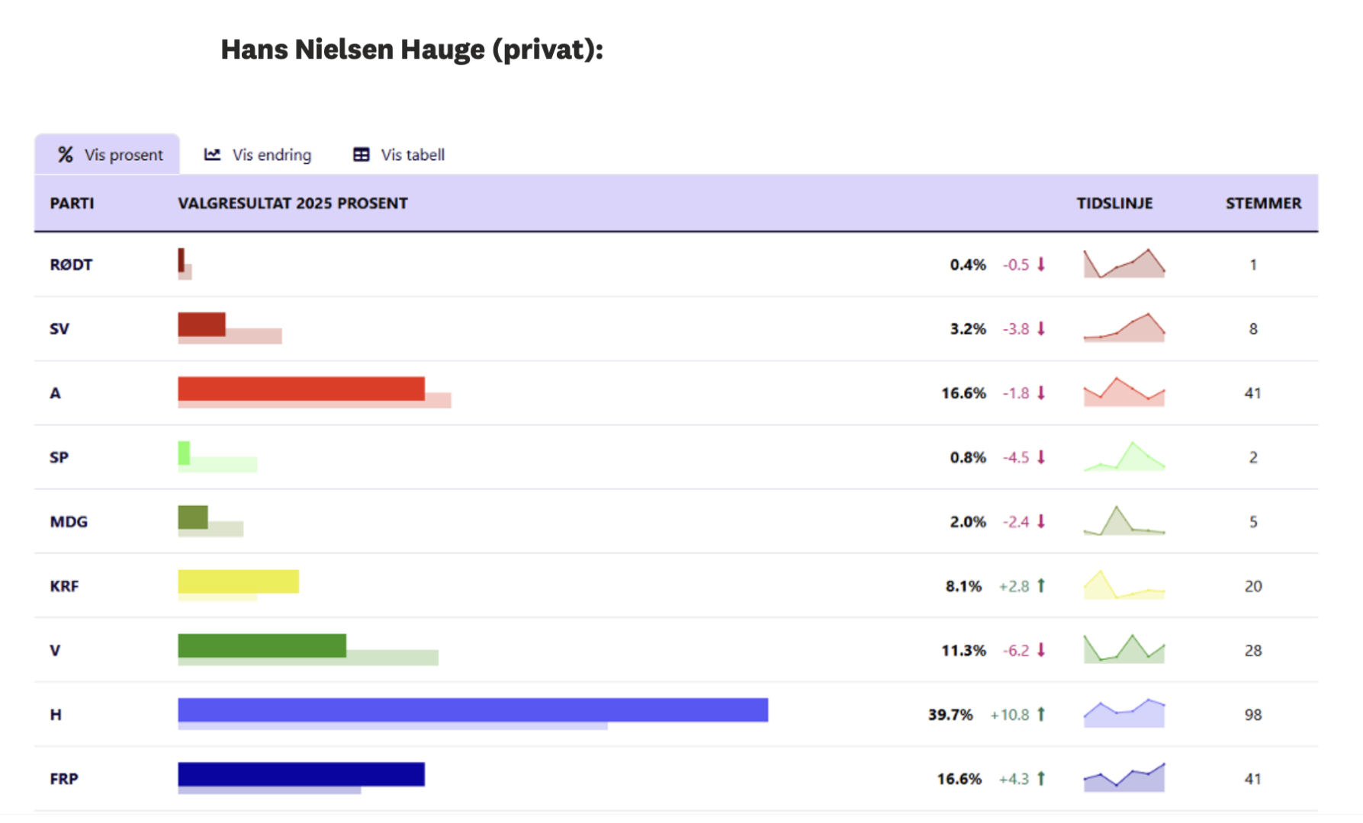Viewport: 1363px width, 823px height.
Task: Click the STEMMER column header
Action: click(1263, 203)
